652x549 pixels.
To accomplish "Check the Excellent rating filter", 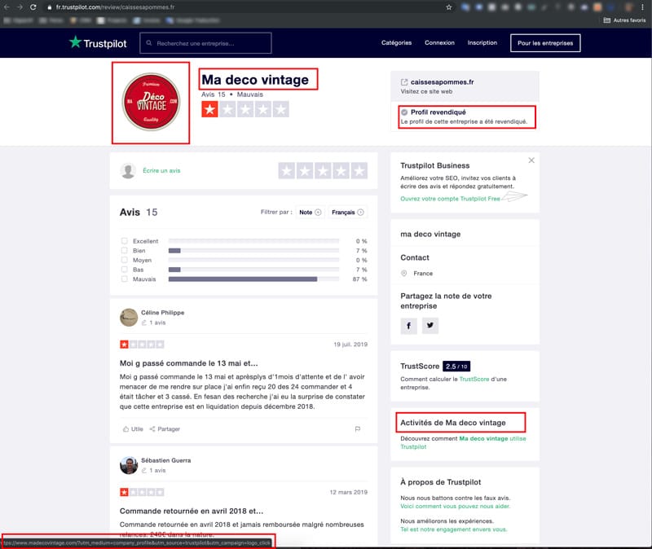I will tap(125, 241).
